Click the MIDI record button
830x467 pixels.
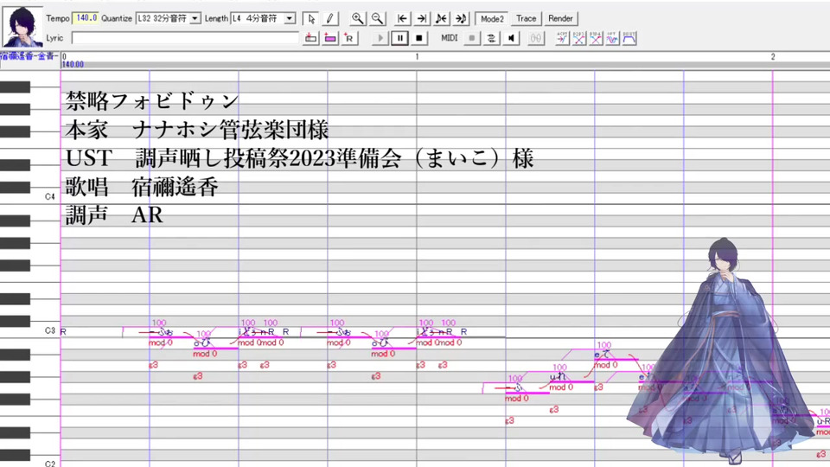point(472,38)
